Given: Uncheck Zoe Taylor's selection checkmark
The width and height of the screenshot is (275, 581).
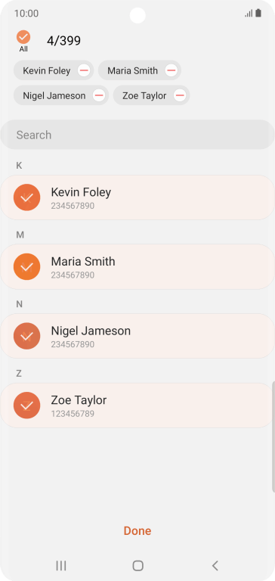Looking at the screenshot, I should point(26,405).
